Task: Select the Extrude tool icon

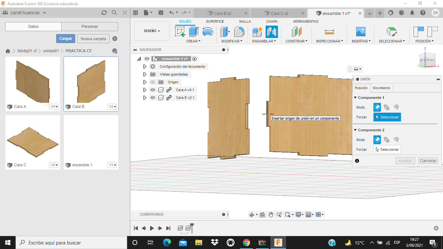Action: (194, 32)
